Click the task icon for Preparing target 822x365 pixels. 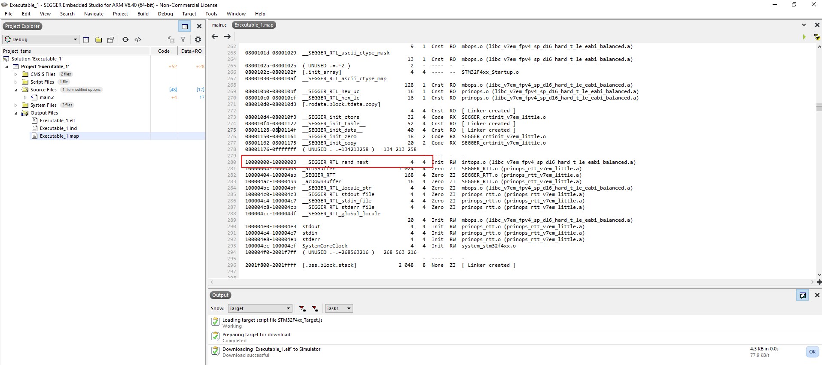tap(215, 336)
